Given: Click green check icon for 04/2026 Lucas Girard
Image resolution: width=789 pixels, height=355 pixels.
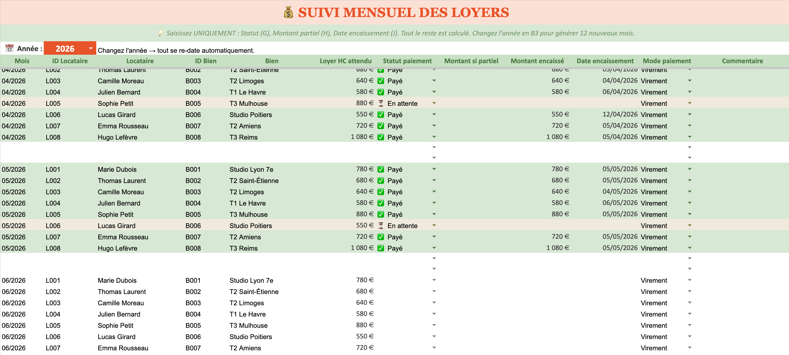Looking at the screenshot, I should click(381, 115).
